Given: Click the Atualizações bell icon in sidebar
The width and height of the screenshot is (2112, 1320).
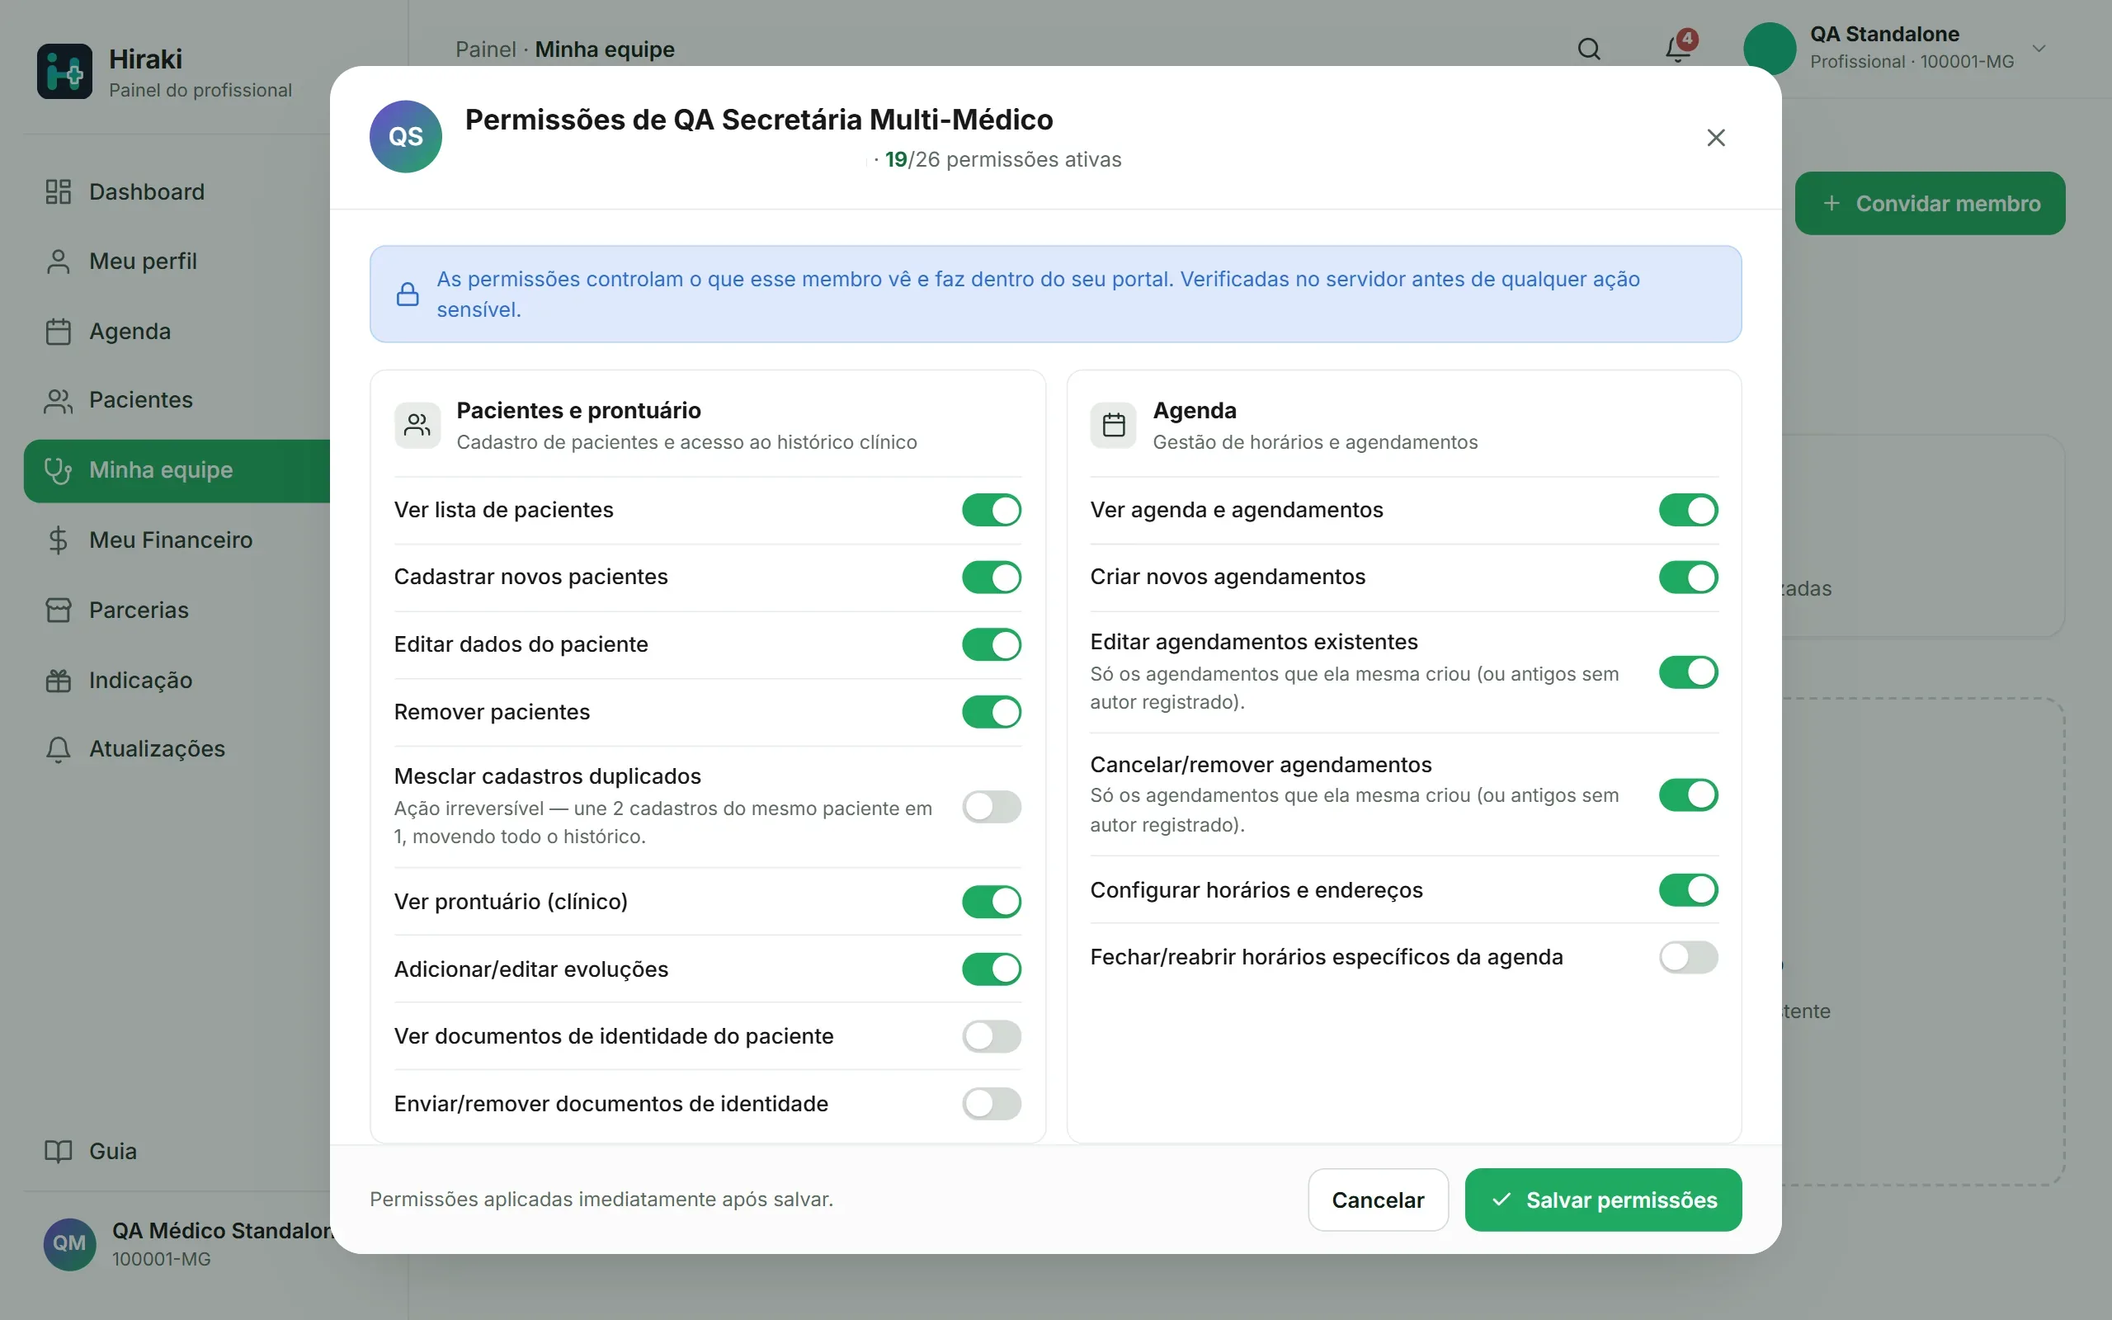Looking at the screenshot, I should pyautogui.click(x=58, y=749).
